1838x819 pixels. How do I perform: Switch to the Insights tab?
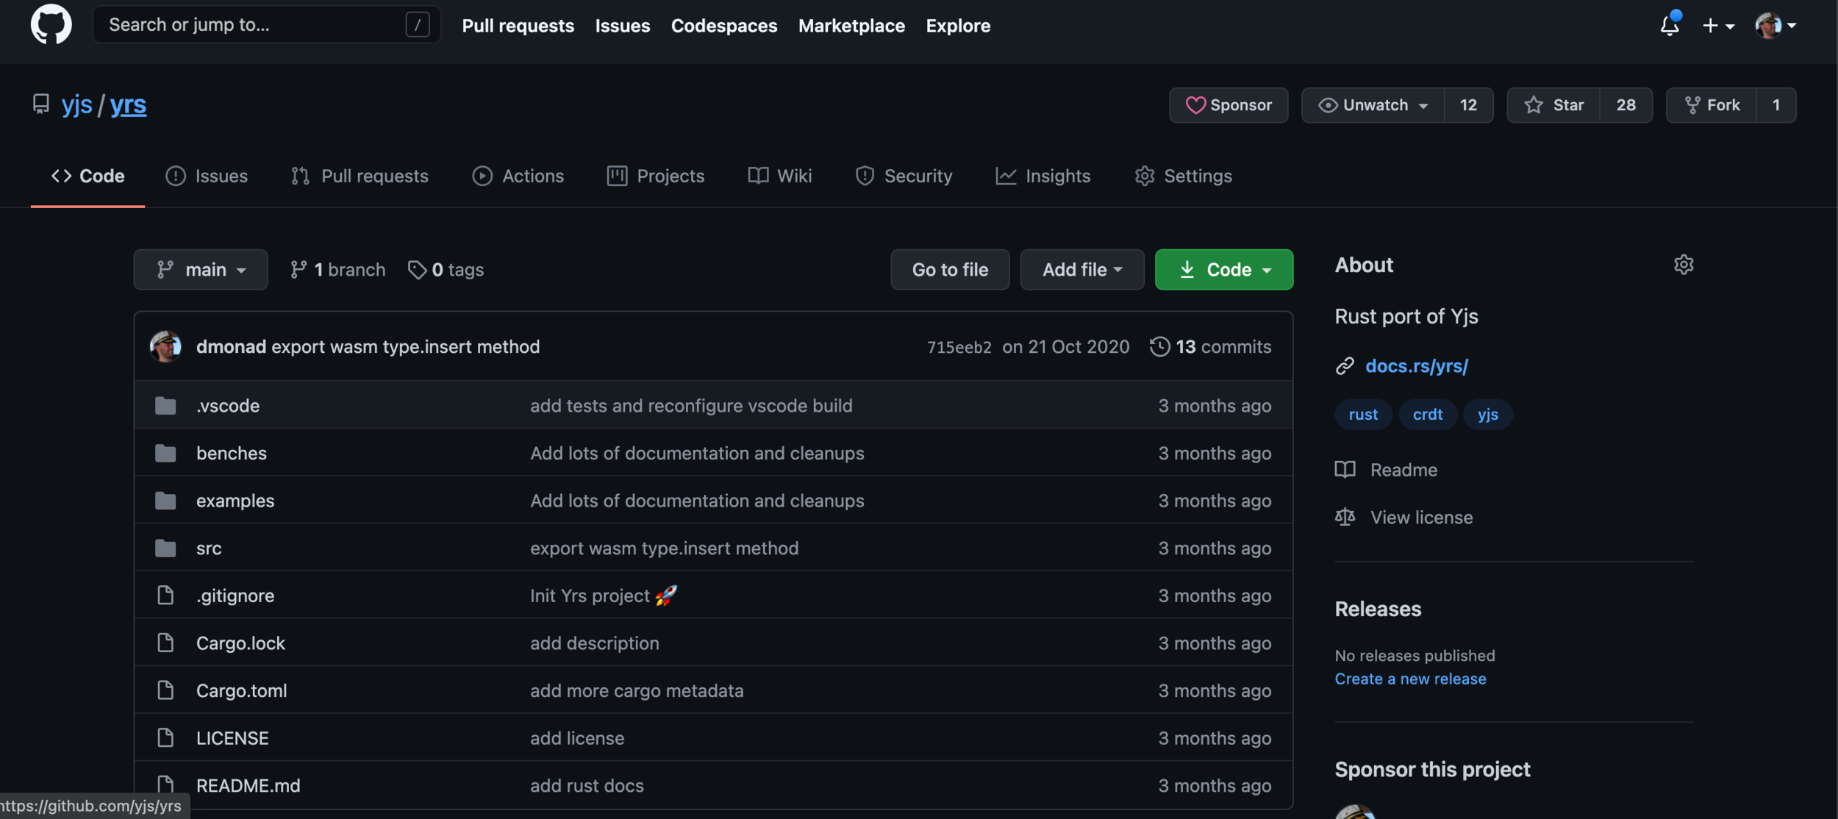coord(1043,176)
